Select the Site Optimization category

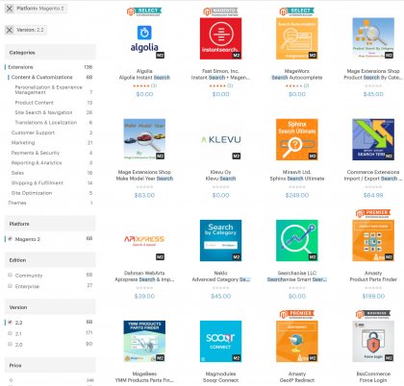coord(32,193)
